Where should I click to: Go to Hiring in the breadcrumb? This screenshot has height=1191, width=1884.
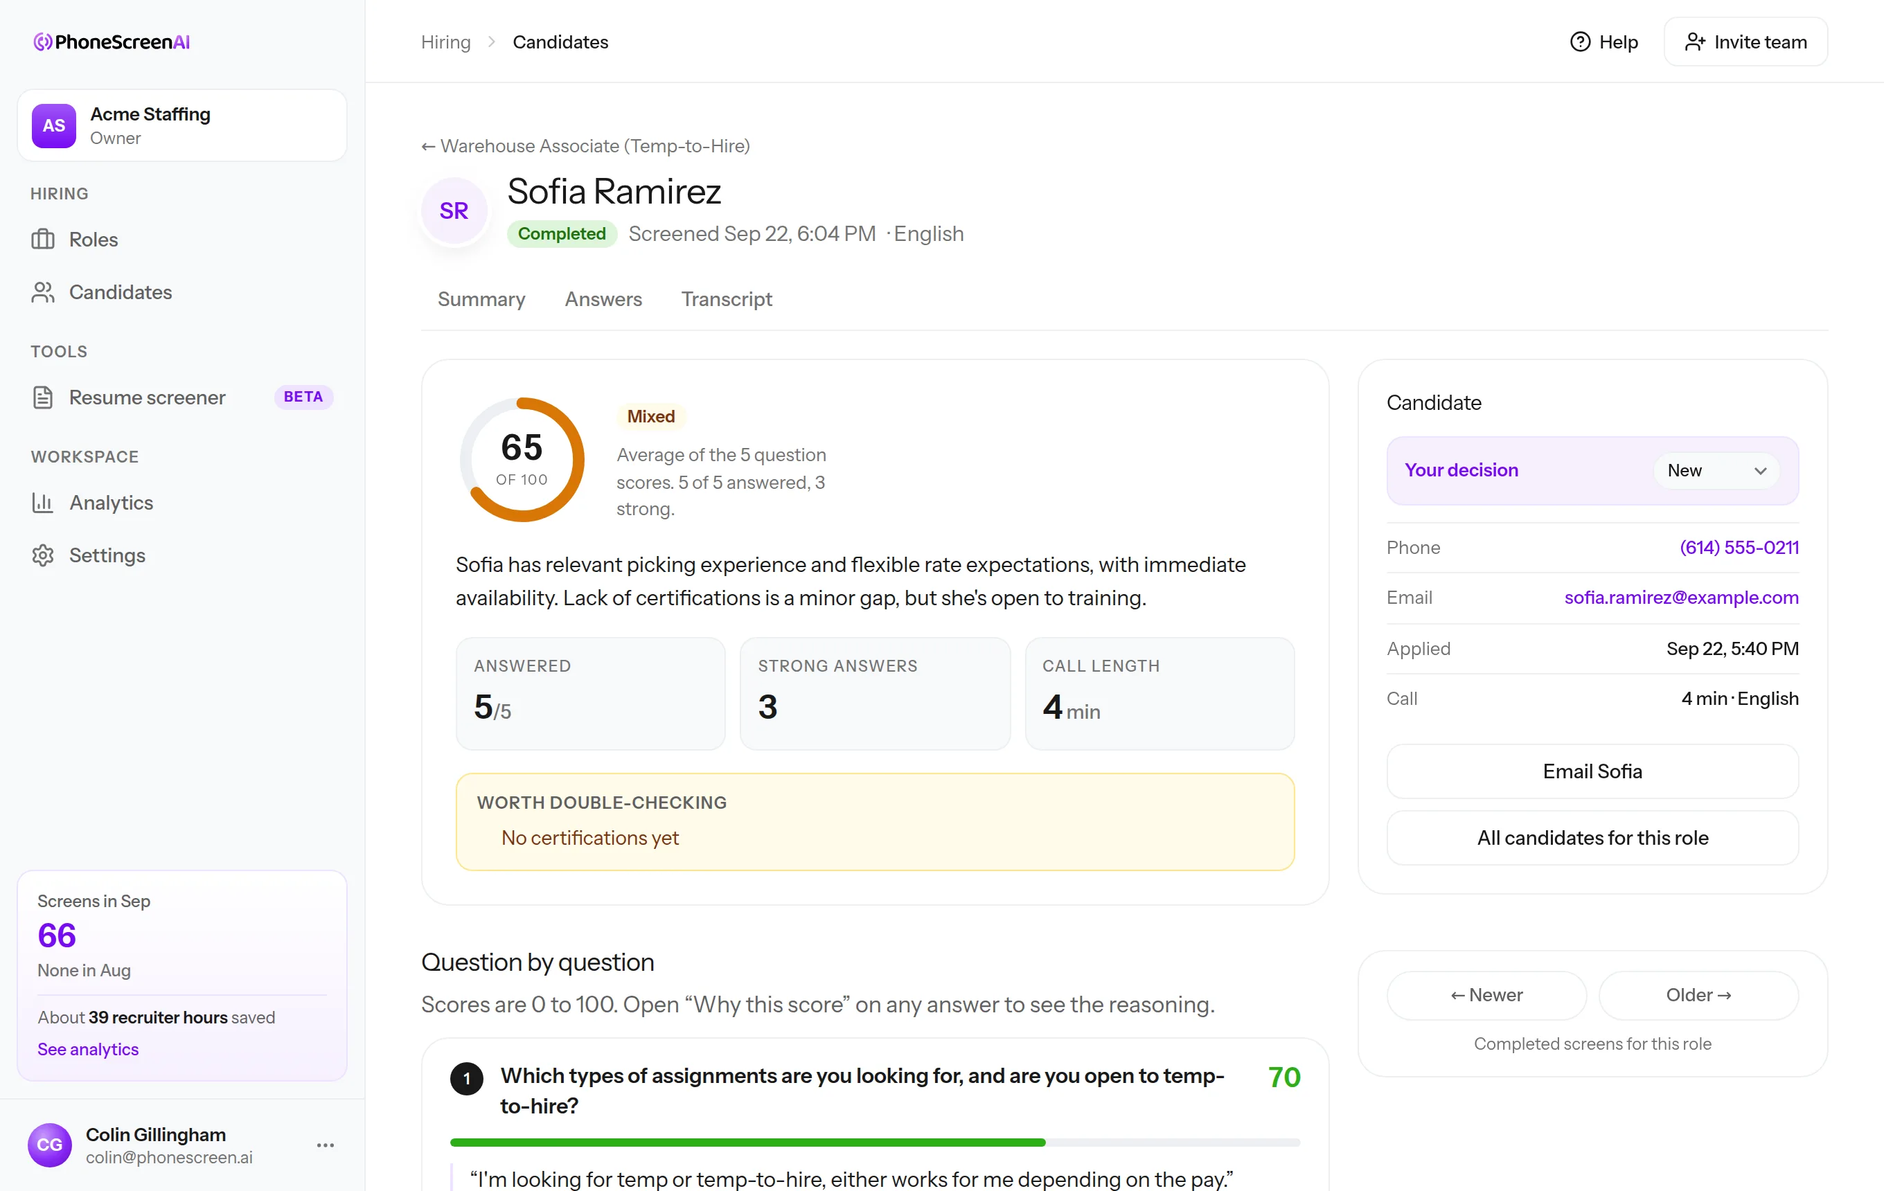pos(446,42)
